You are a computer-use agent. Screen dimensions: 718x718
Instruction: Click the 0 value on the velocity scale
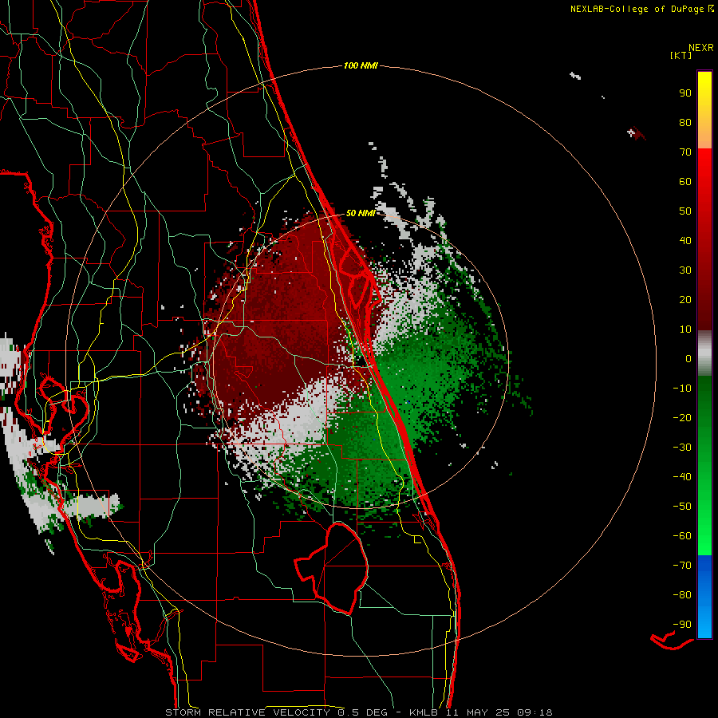tap(688, 358)
